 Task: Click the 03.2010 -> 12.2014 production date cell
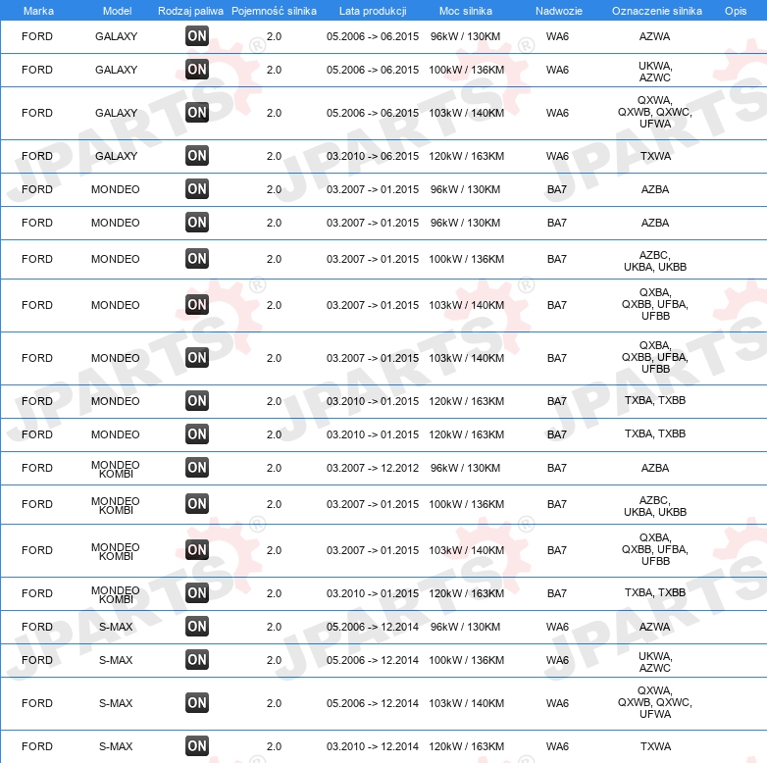[373, 746]
